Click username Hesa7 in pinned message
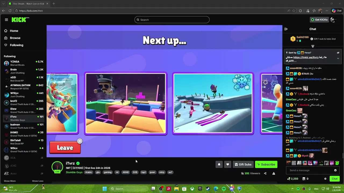344x193 pixels. click(x=308, y=53)
